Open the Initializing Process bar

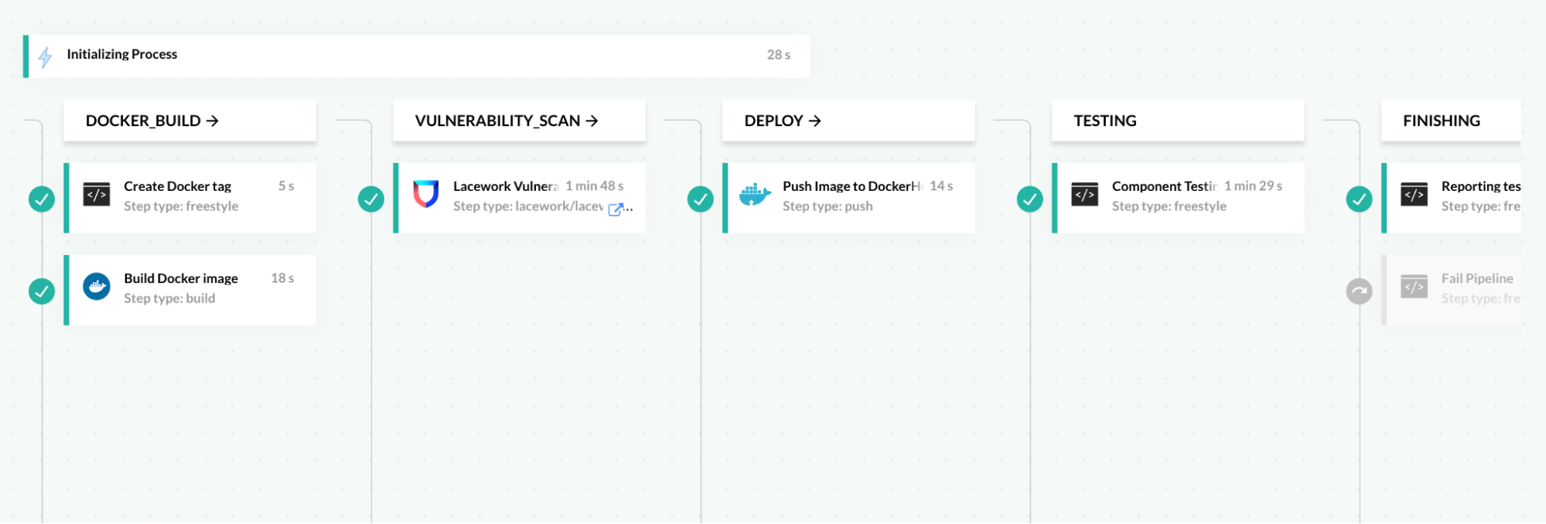pos(418,56)
